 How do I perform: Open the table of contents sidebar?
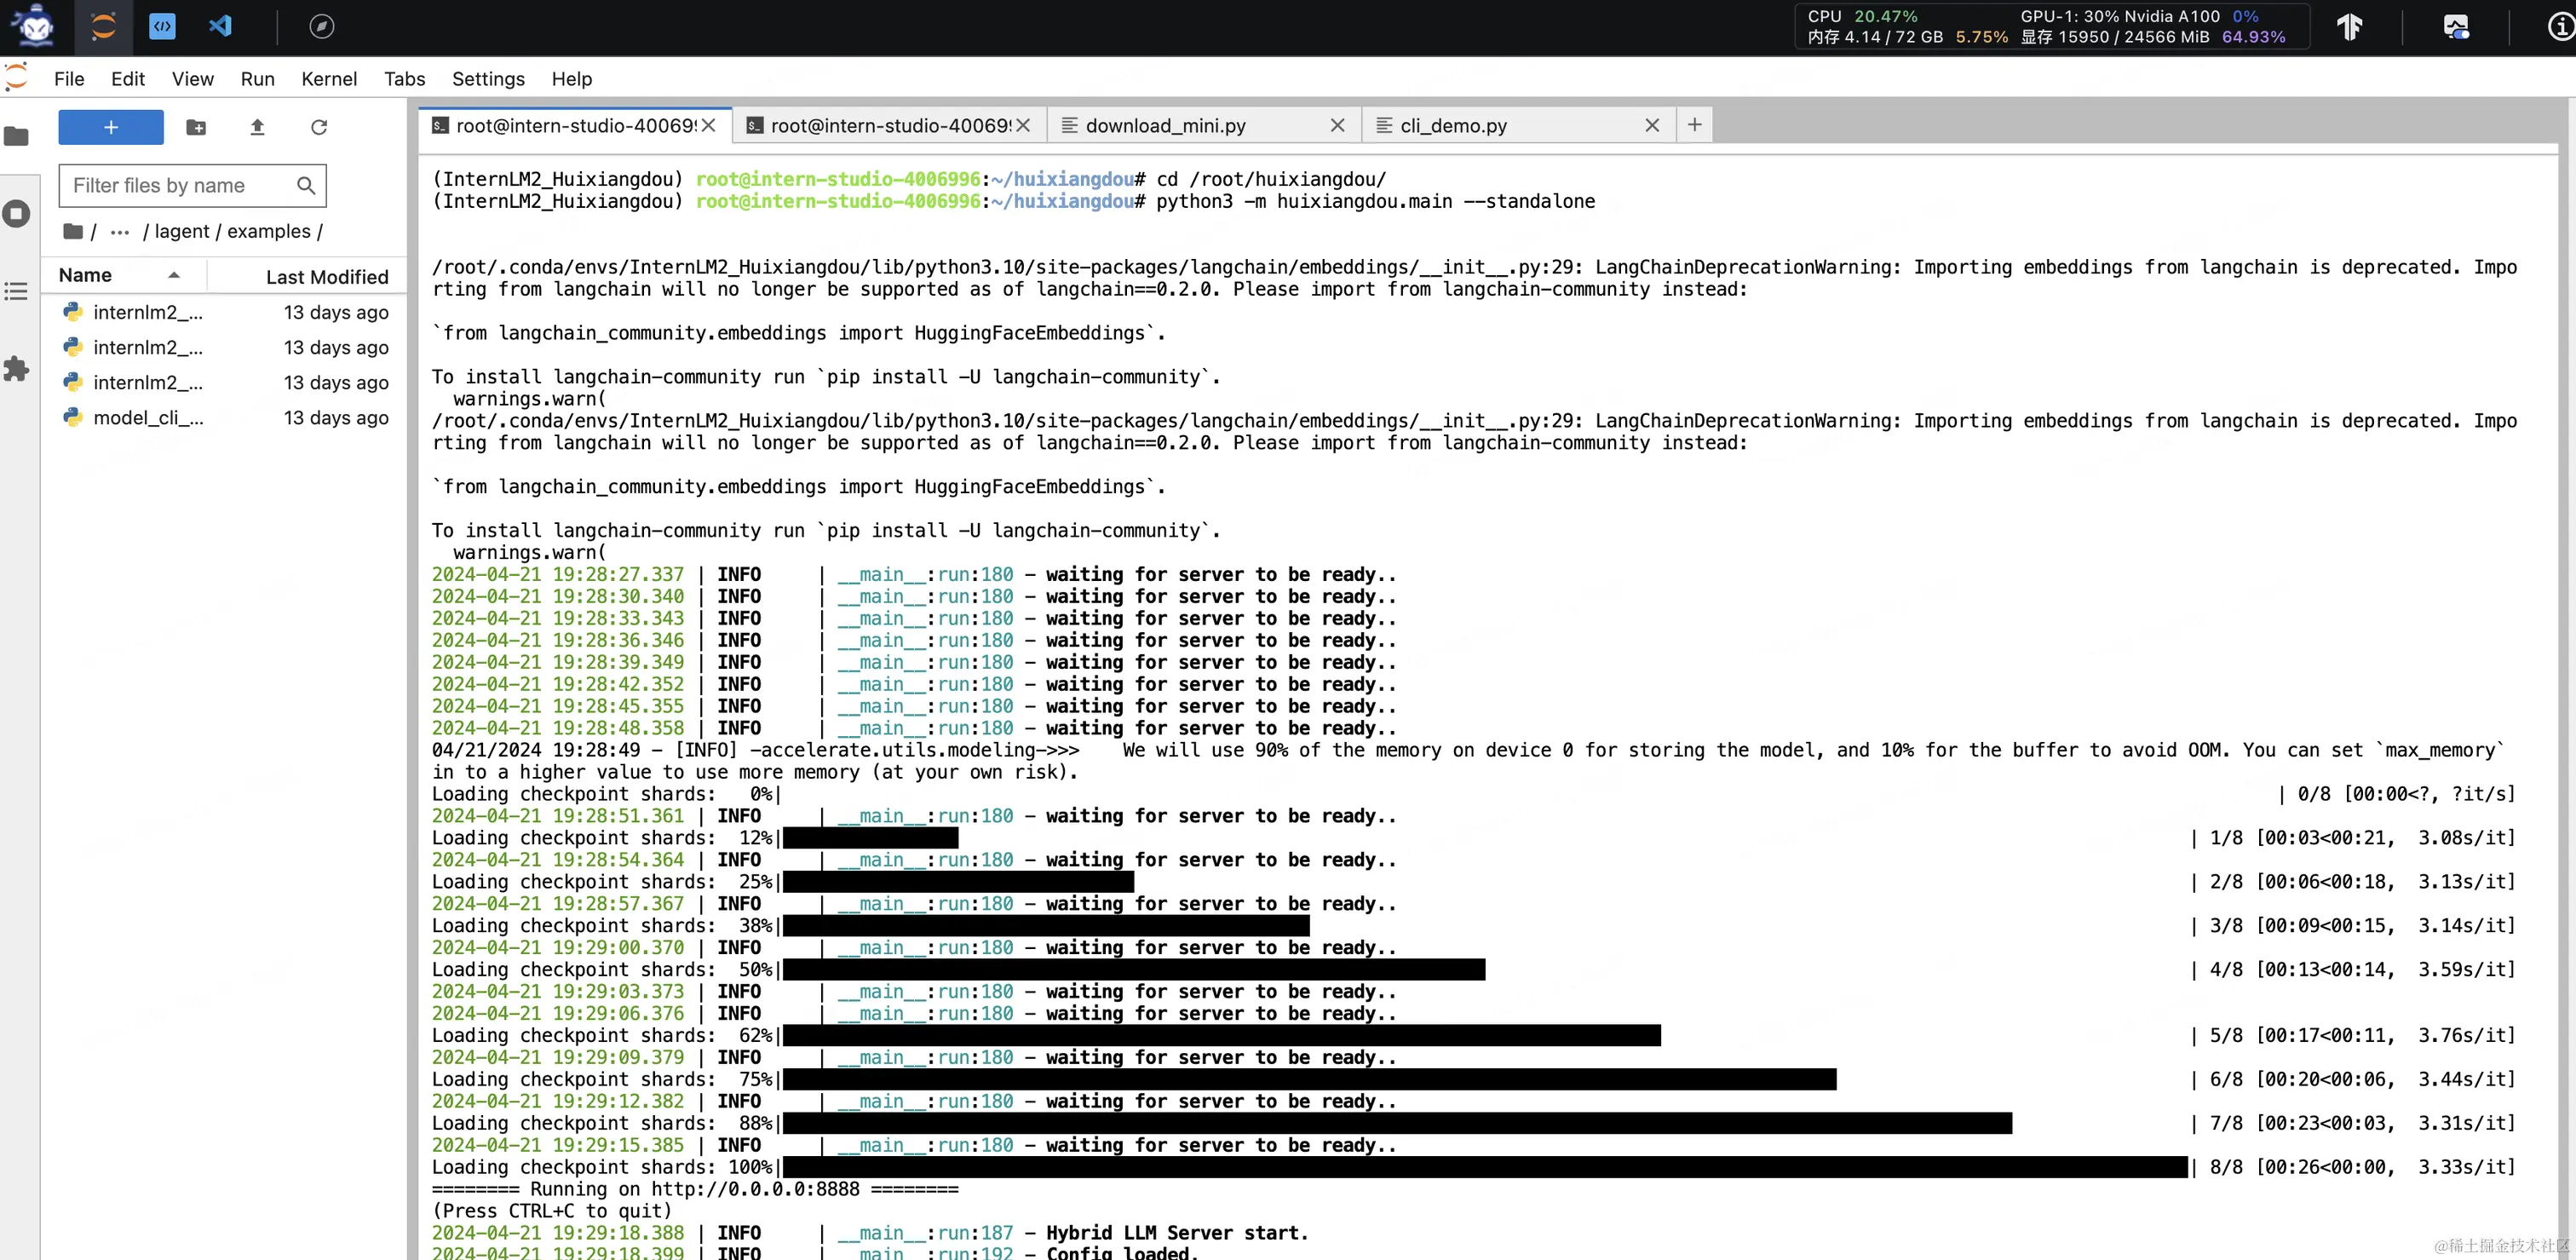17,291
